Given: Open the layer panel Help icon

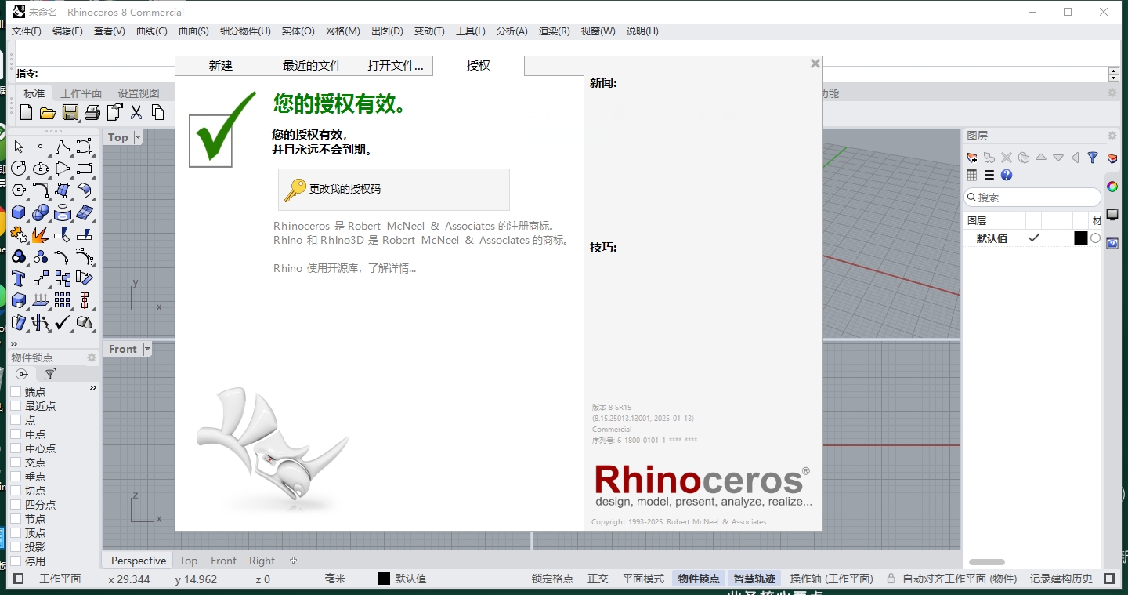Looking at the screenshot, I should tap(1007, 176).
